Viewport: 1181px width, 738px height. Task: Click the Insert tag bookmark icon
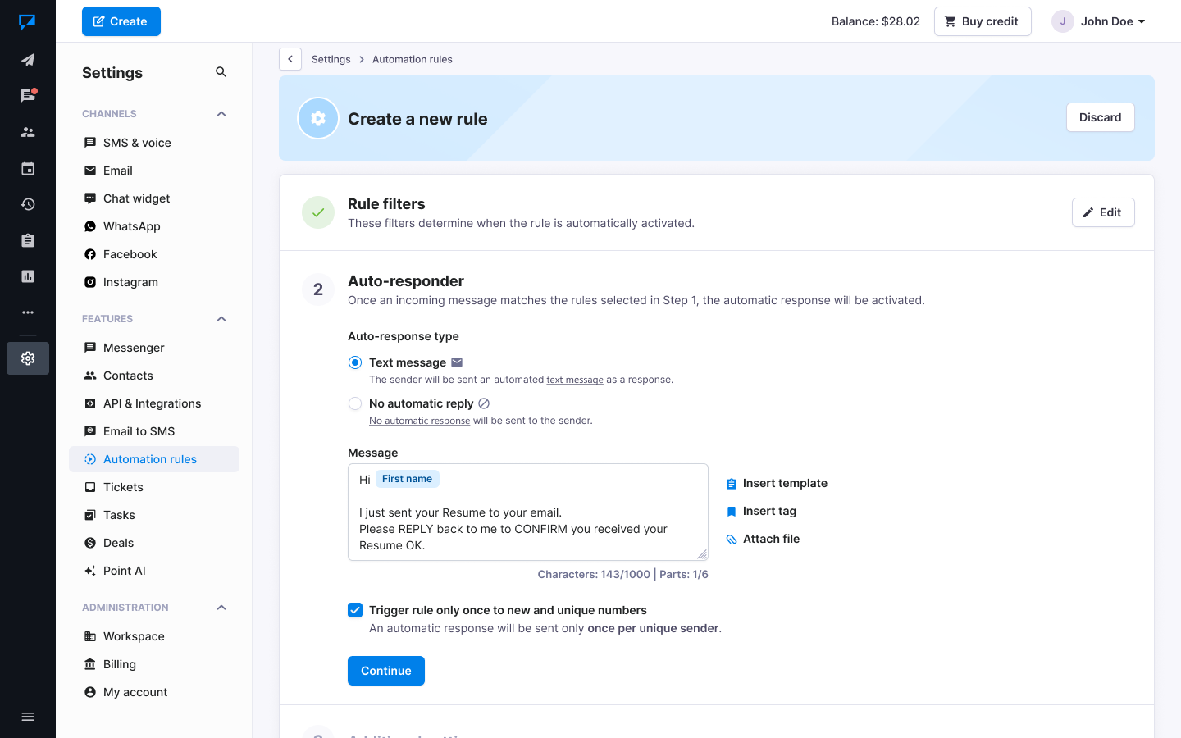click(x=732, y=512)
